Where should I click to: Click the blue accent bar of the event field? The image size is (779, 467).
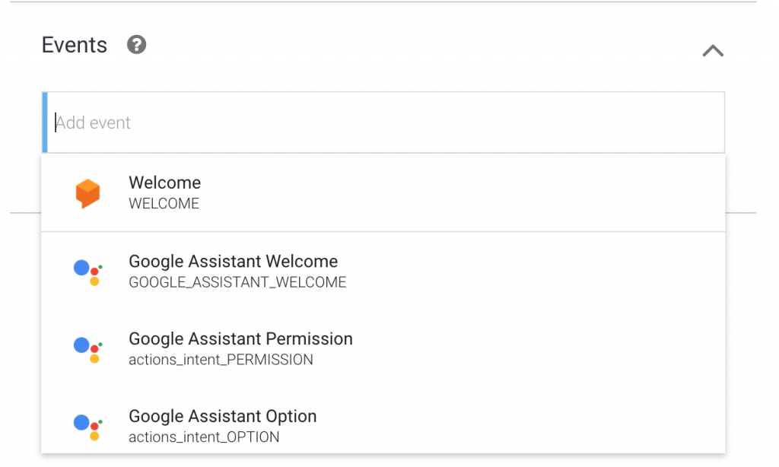click(x=45, y=122)
